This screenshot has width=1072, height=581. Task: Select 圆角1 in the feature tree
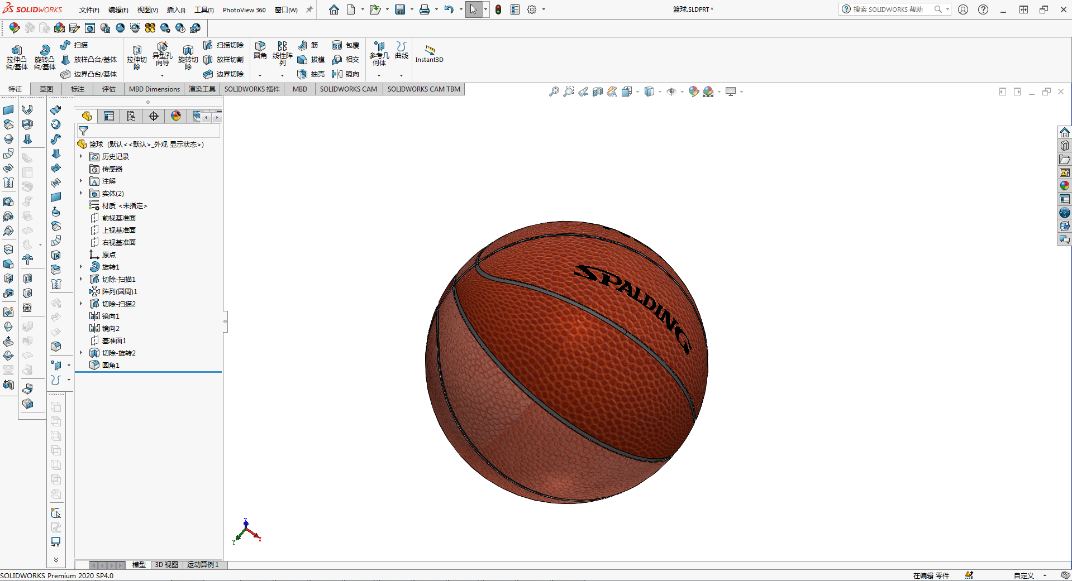[x=111, y=366]
